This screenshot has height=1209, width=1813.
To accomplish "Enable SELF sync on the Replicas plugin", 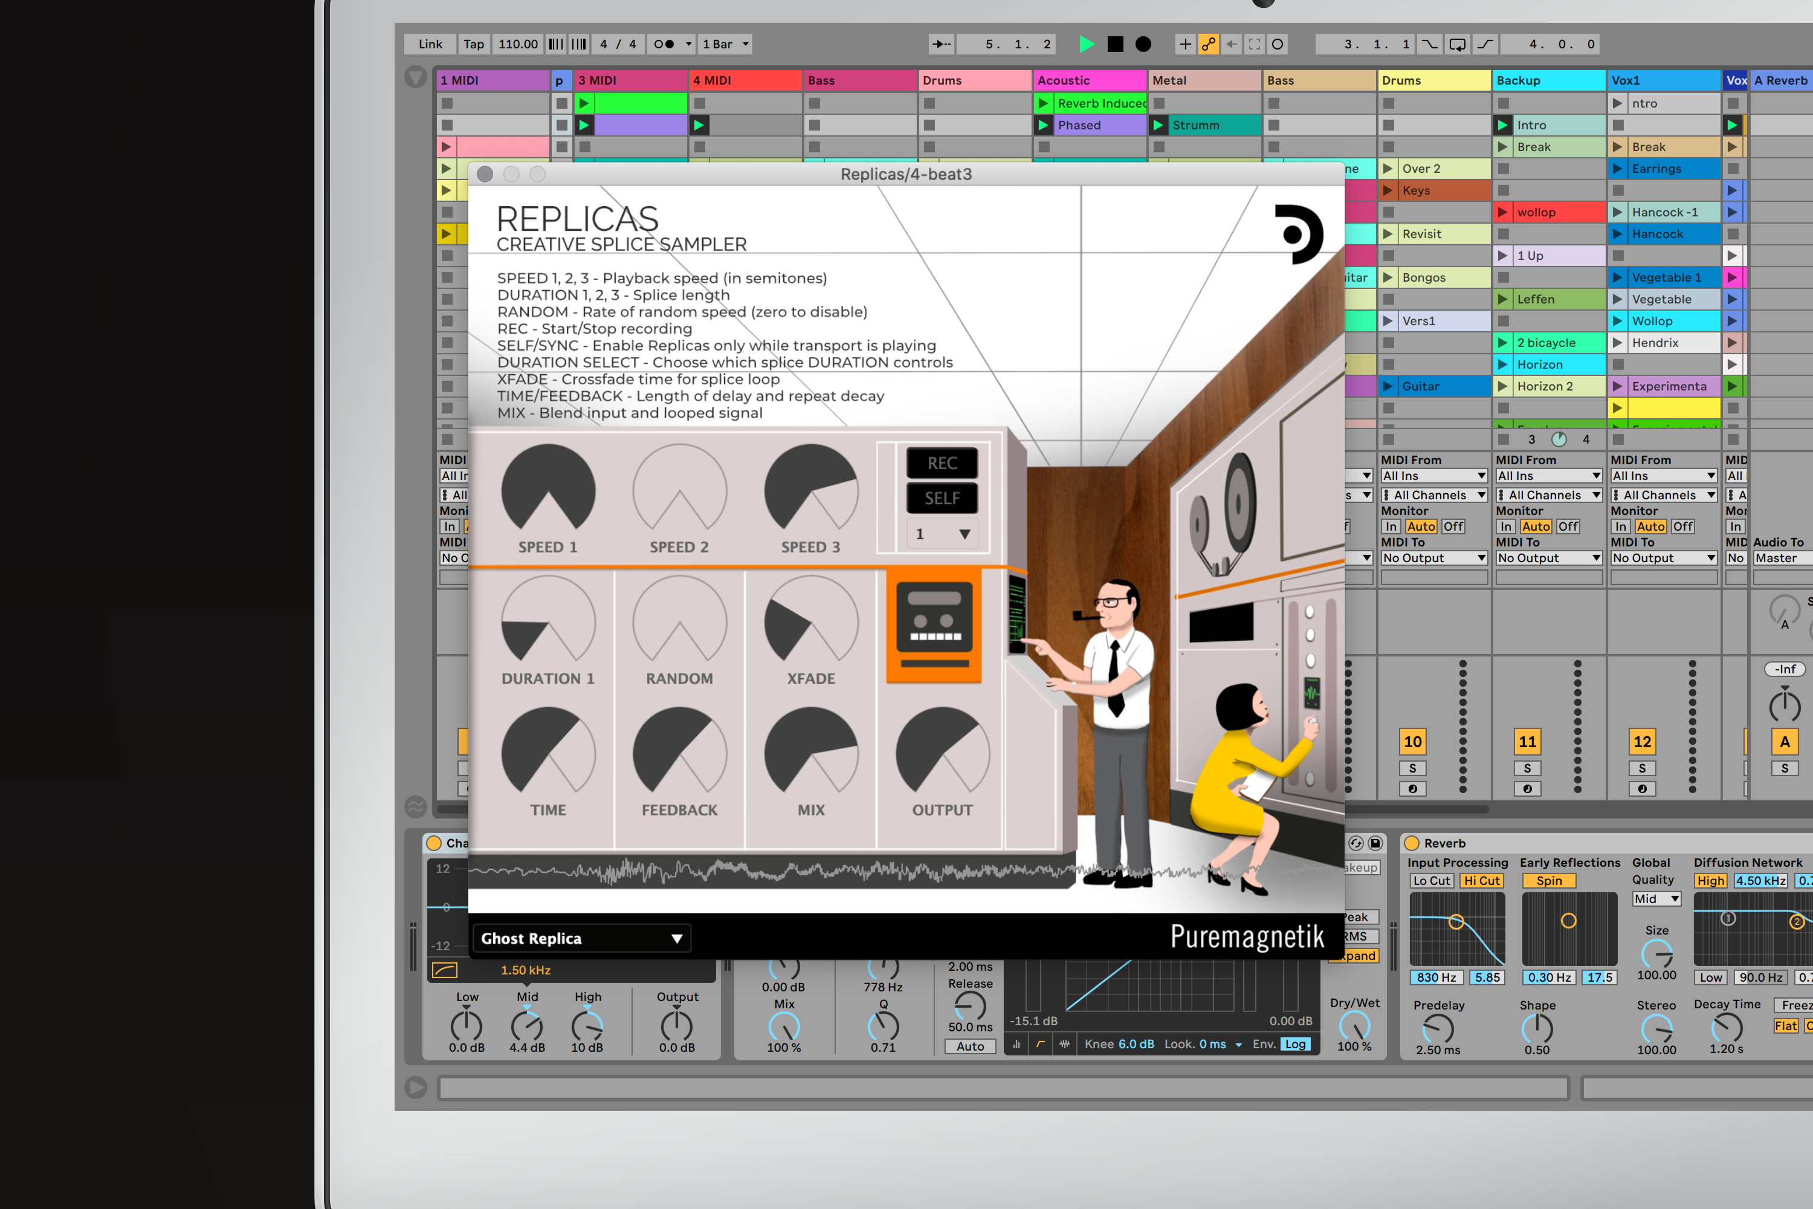I will pyautogui.click(x=942, y=498).
